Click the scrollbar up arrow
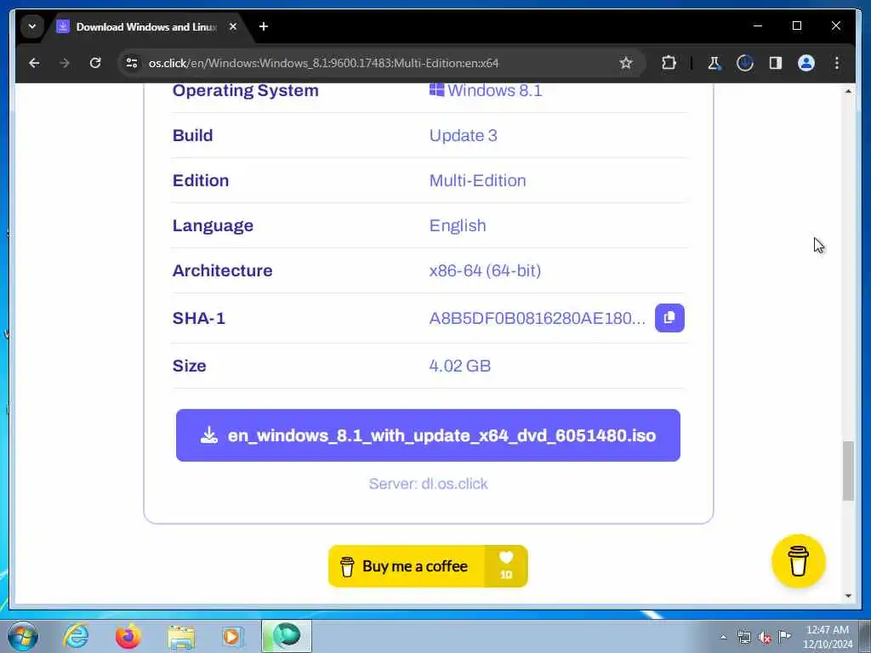Screen dimensions: 871x653 848,91
